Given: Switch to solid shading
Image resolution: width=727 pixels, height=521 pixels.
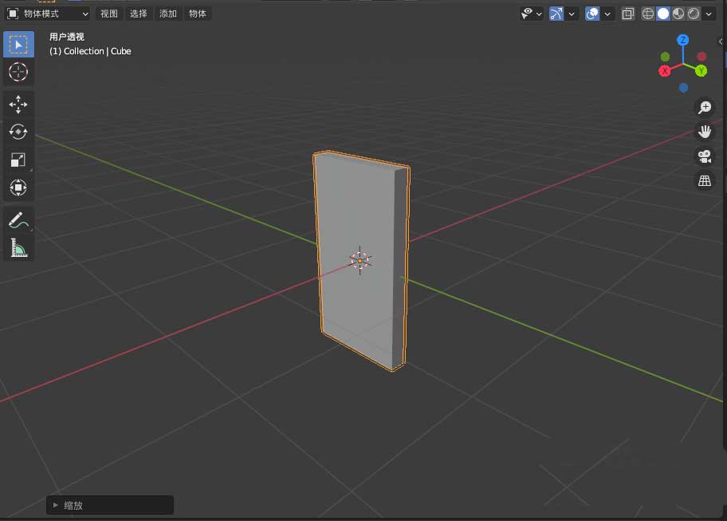Looking at the screenshot, I should [663, 14].
